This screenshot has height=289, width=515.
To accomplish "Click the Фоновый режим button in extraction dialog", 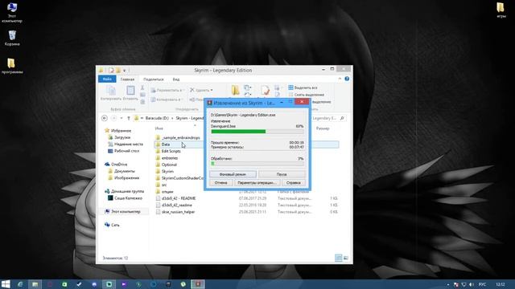I will pos(233,174).
